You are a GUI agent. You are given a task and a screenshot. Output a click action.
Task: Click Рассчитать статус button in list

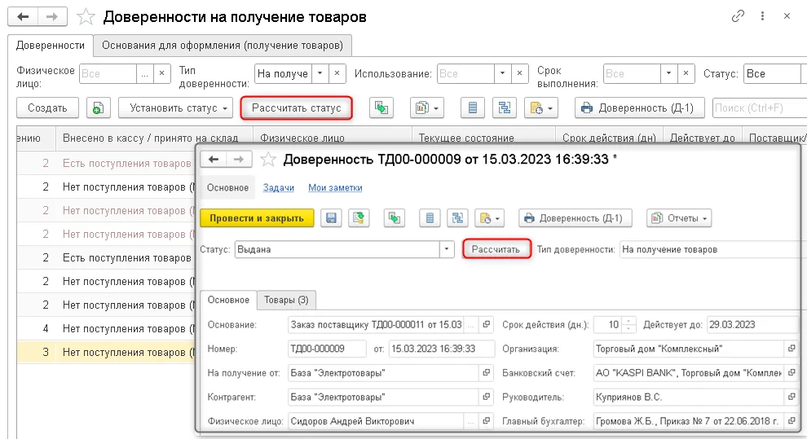click(297, 108)
